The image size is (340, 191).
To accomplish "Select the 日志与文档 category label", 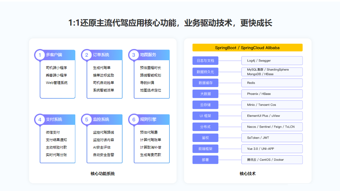I will (205, 61).
